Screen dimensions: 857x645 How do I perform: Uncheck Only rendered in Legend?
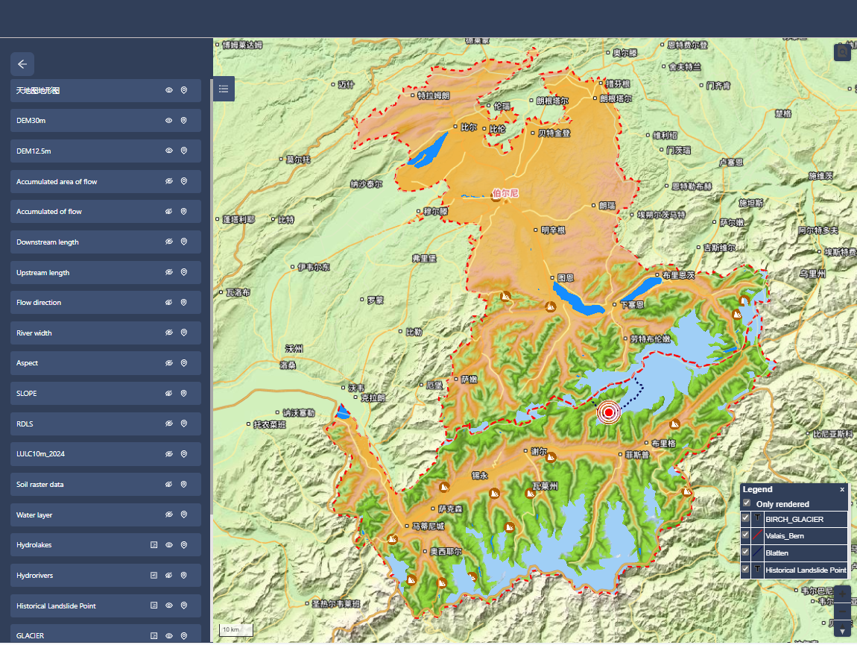coord(747,504)
